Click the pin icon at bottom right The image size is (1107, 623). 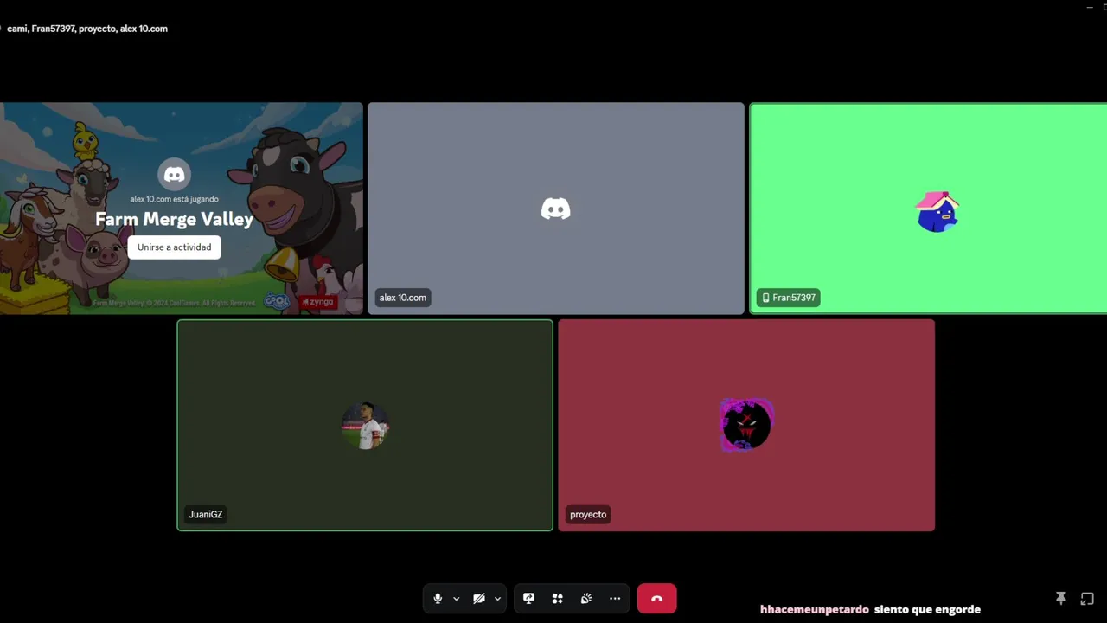[1061, 599]
